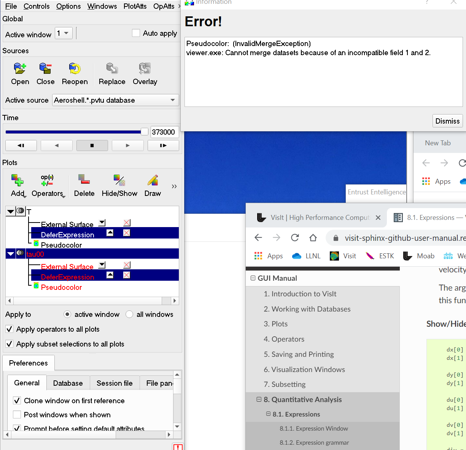Select the active window radio button
The image size is (466, 450).
click(67, 314)
